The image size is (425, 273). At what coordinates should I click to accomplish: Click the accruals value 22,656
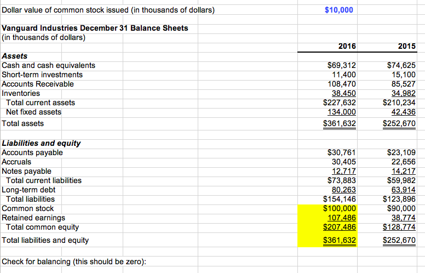click(404, 162)
